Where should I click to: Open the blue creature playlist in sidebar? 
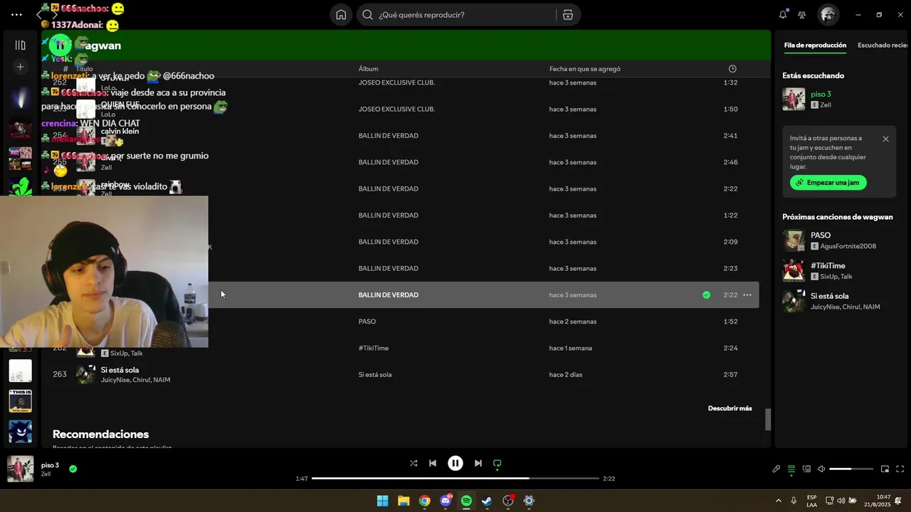[x=20, y=432]
